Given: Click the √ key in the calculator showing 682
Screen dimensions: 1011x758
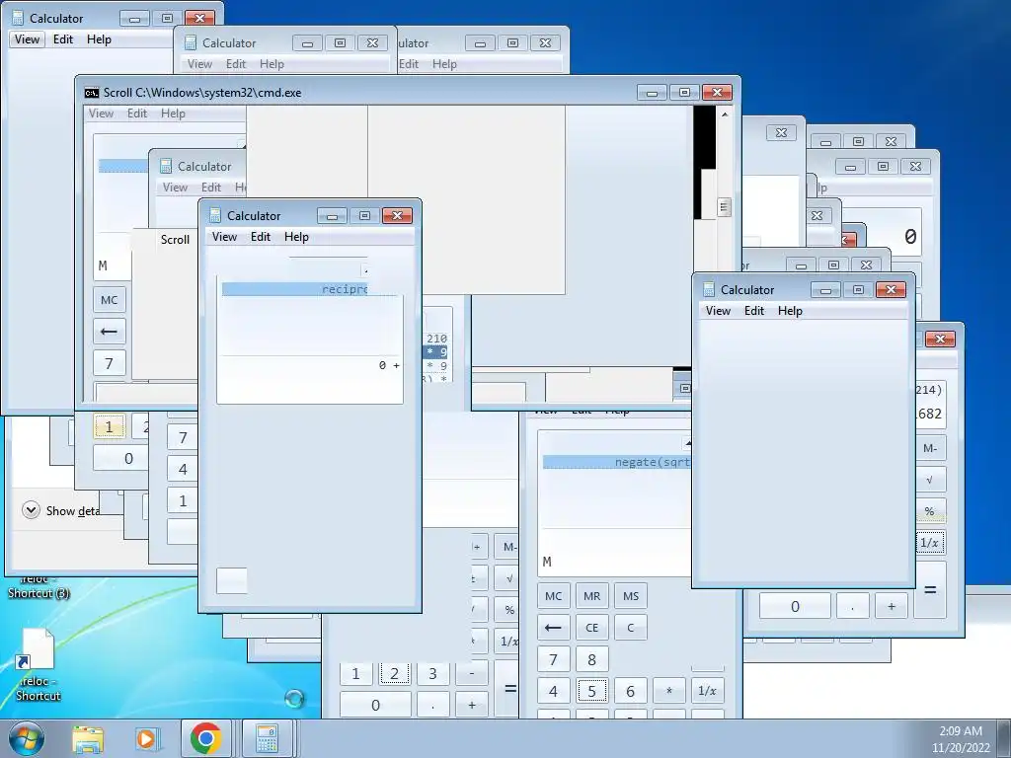Looking at the screenshot, I should click(930, 480).
